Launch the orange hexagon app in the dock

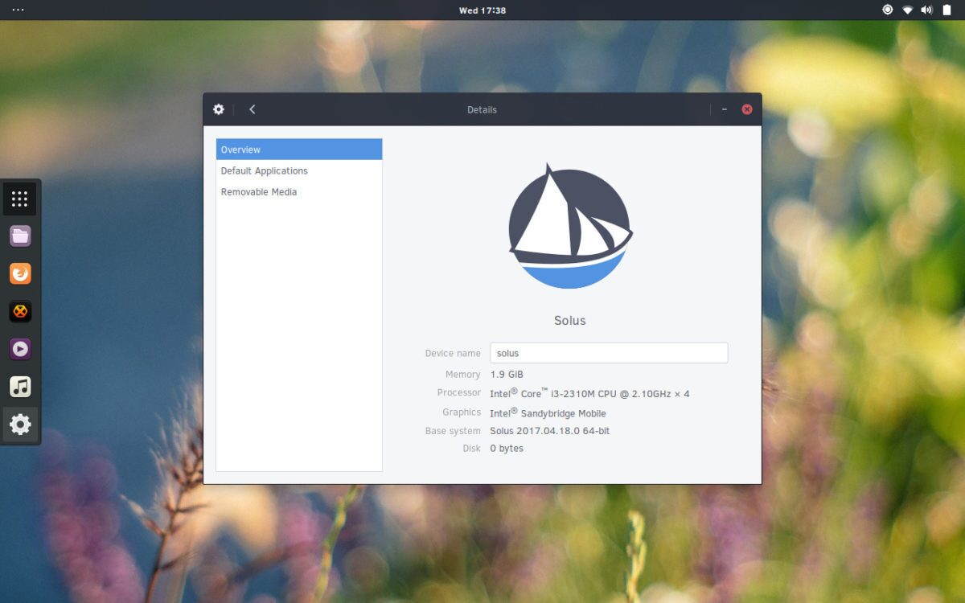[20, 311]
